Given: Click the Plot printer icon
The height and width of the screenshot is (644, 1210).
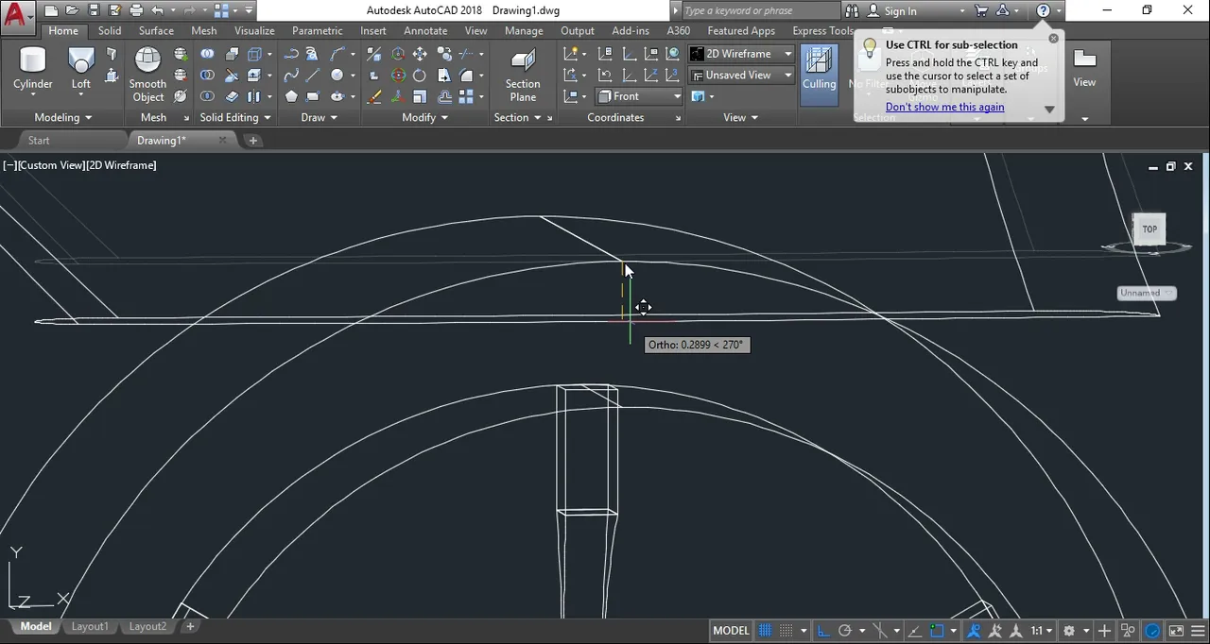Looking at the screenshot, I should coord(136,11).
